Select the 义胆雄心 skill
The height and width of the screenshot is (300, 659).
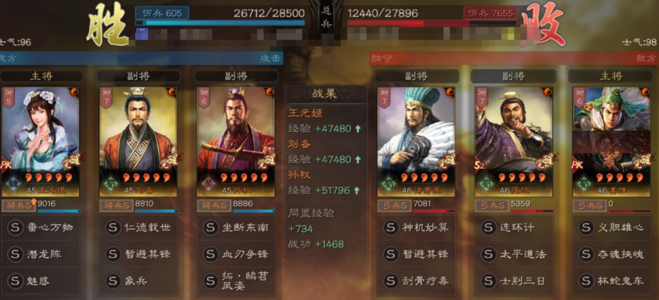point(611,227)
